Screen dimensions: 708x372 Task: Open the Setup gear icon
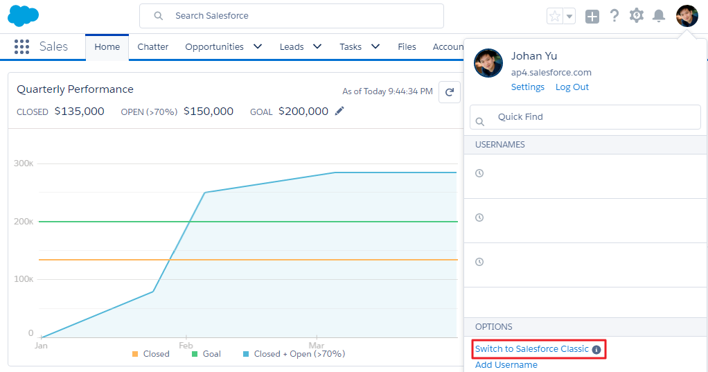click(636, 15)
